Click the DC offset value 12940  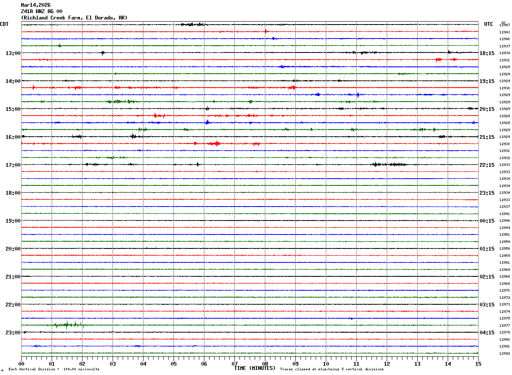[x=504, y=39]
